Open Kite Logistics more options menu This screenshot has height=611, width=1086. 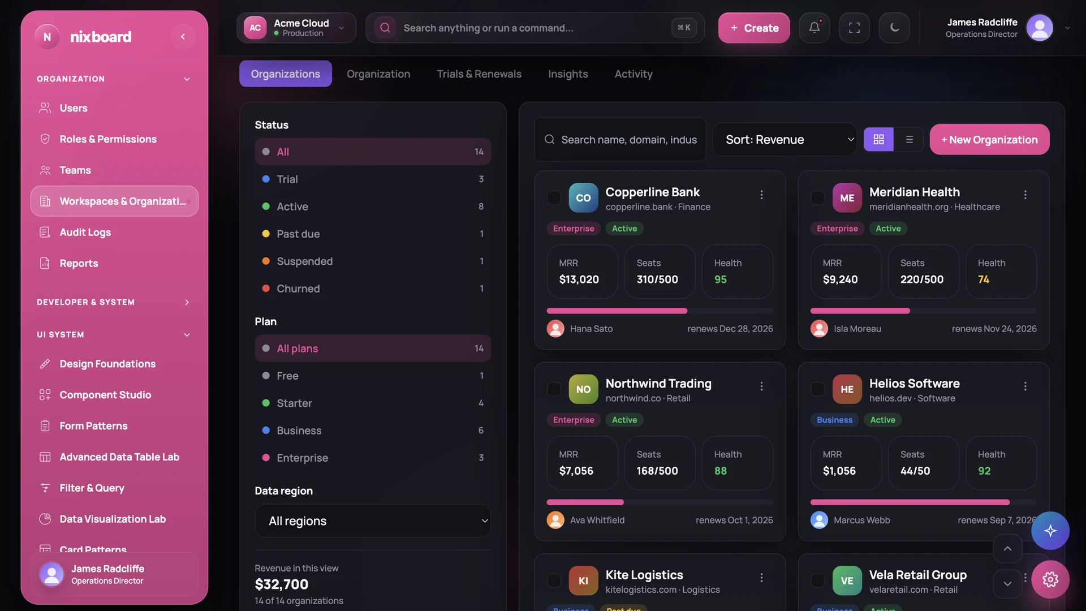[761, 577]
